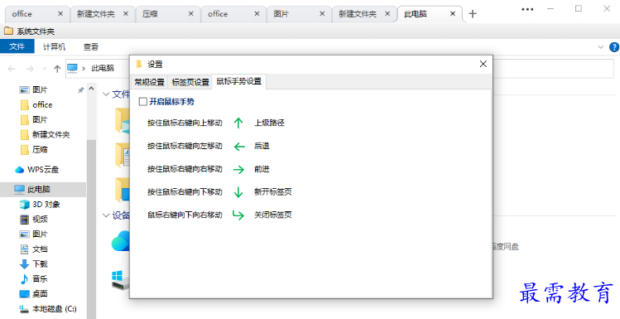
Task: Open 下载 in the sidebar
Action: pos(34,264)
